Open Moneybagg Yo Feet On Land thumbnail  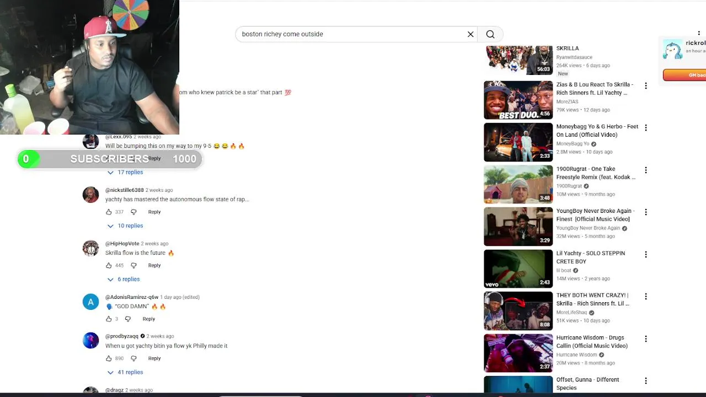pyautogui.click(x=518, y=142)
